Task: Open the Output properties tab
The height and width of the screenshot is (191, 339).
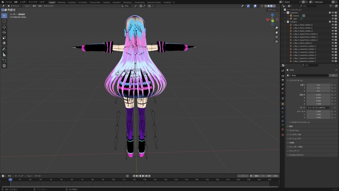Action: (x=283, y=80)
